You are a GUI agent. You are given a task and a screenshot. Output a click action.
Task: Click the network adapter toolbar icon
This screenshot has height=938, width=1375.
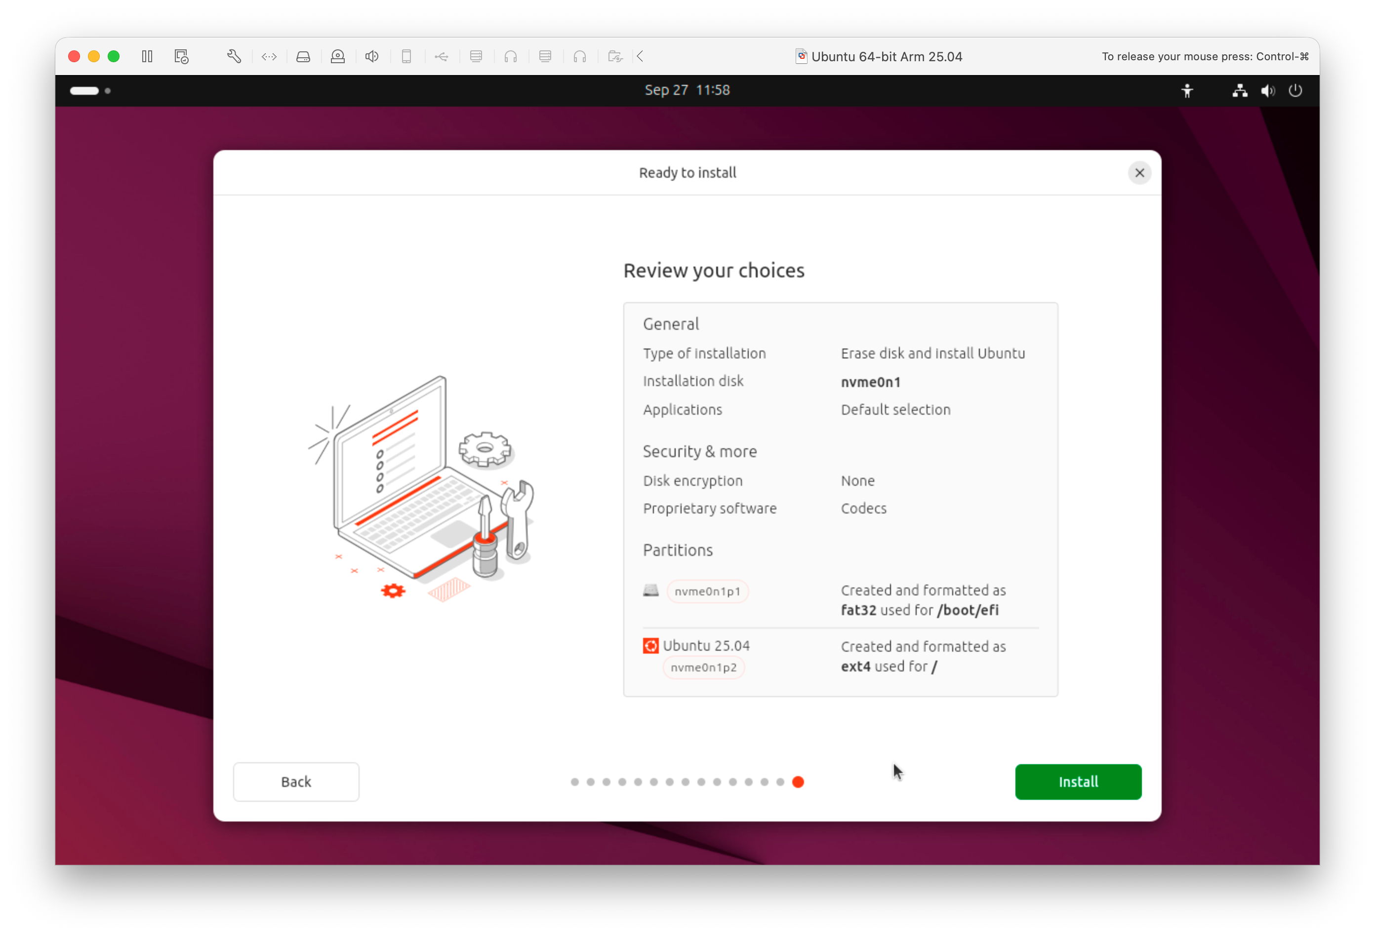[x=269, y=57]
